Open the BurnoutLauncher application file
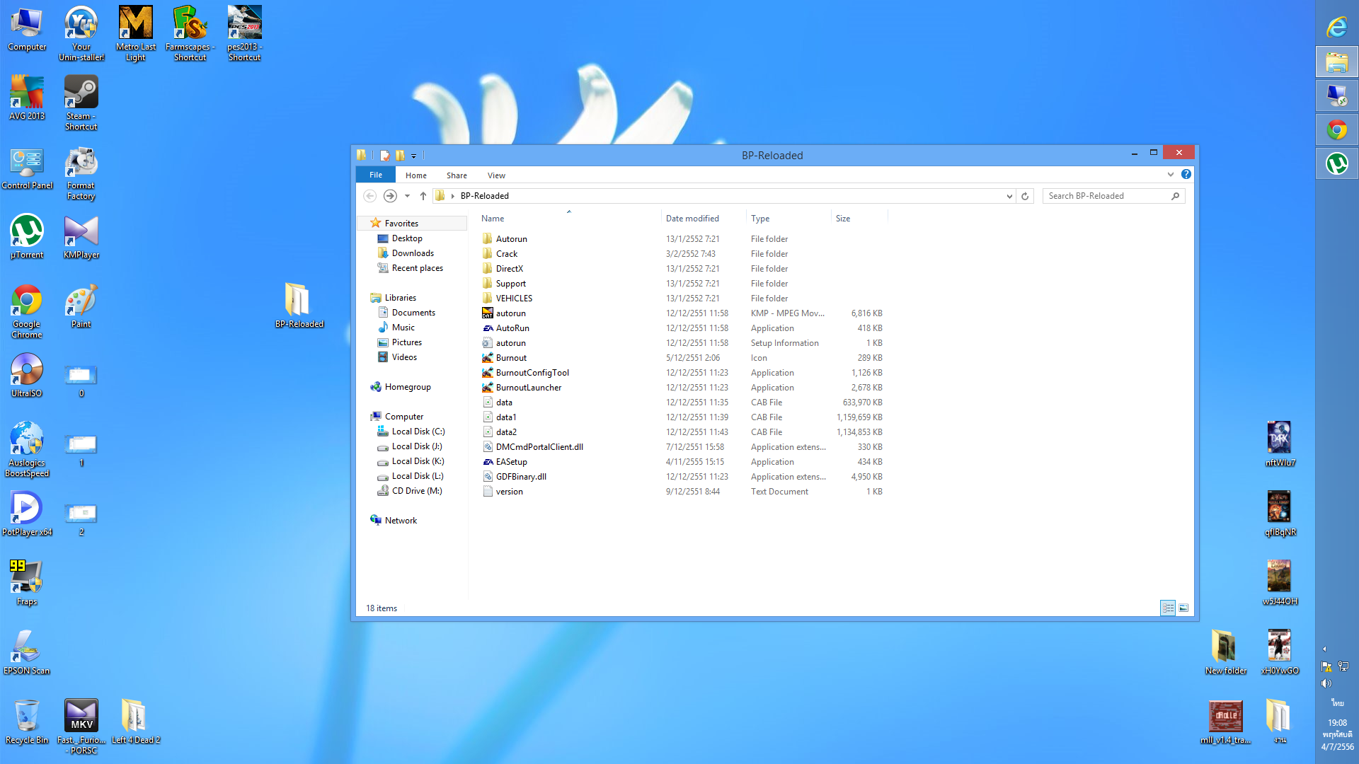The width and height of the screenshot is (1359, 764). pos(528,388)
